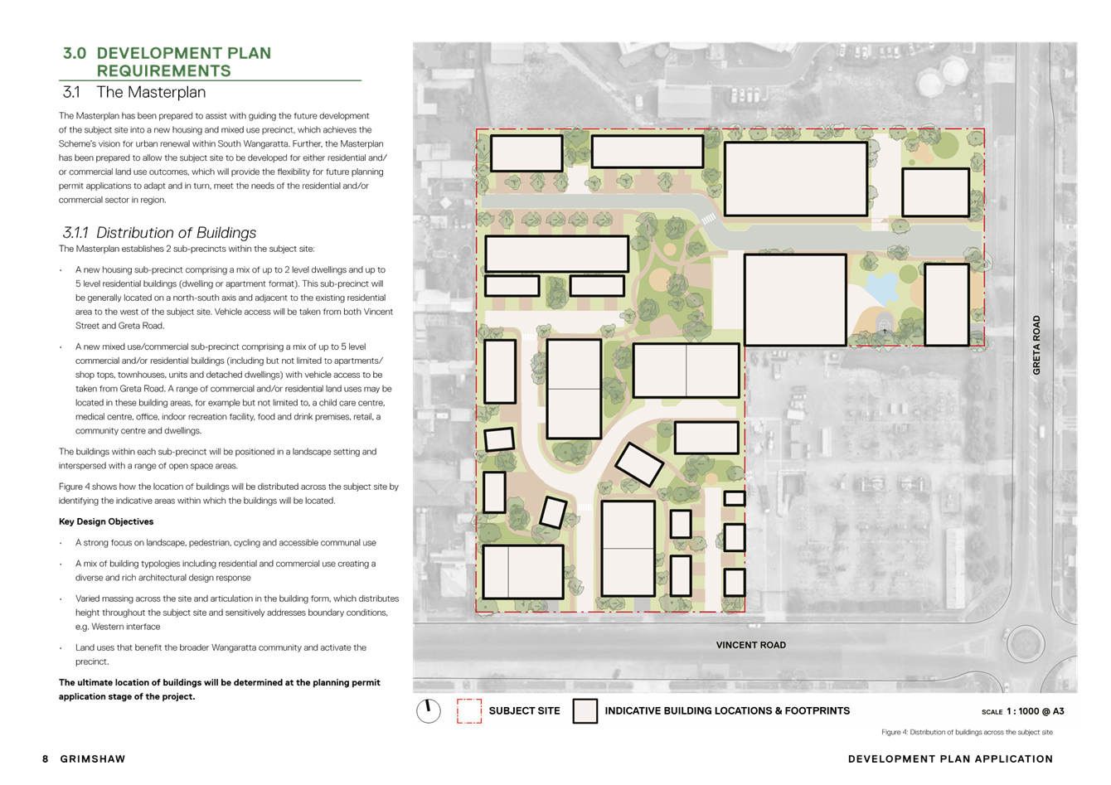This screenshot has width=1111, height=785.
Task: Click the 'GRIMSHAW' footer text
Action: click(93, 758)
